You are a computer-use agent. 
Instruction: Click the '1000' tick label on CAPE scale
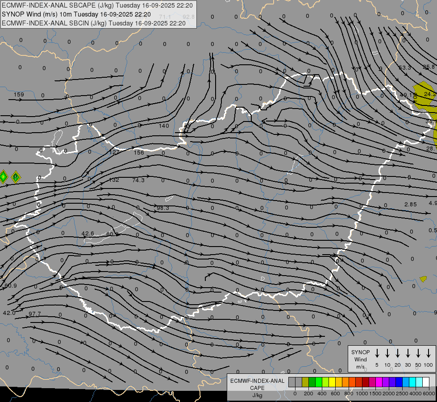point(362,394)
